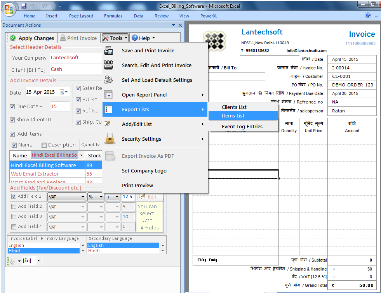
Task: Click the Search, Edit And Print icon
Action: pos(109,65)
